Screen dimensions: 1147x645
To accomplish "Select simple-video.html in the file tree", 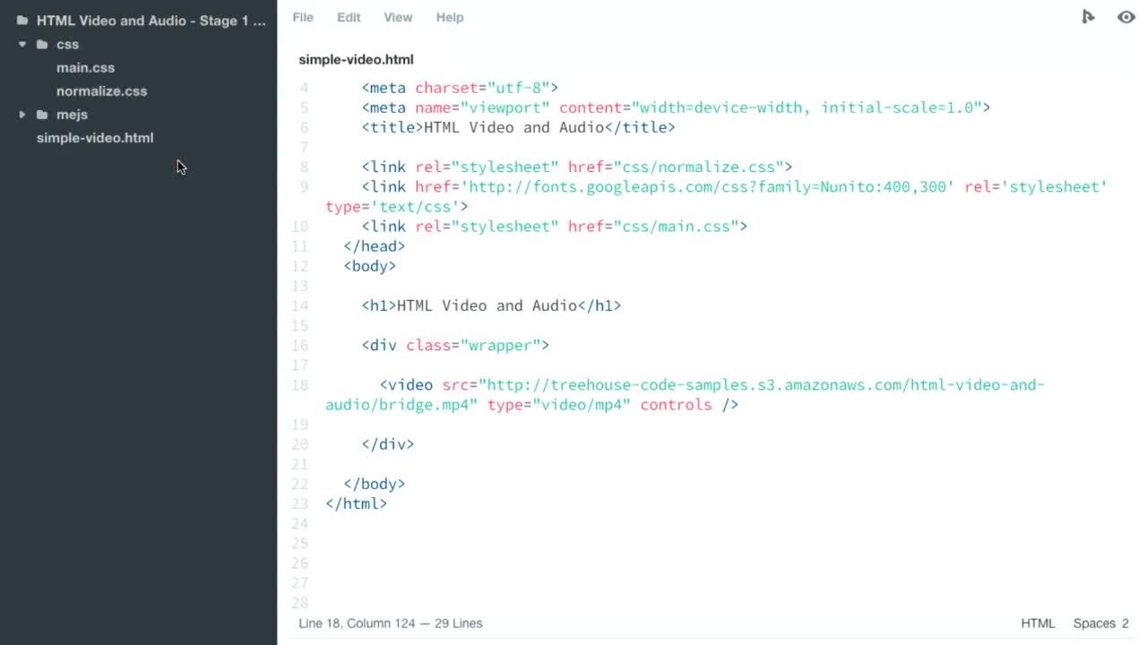I will [95, 138].
